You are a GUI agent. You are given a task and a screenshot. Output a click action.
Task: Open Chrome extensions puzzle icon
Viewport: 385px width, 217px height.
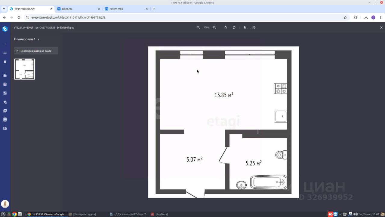pyautogui.click(x=355, y=17)
